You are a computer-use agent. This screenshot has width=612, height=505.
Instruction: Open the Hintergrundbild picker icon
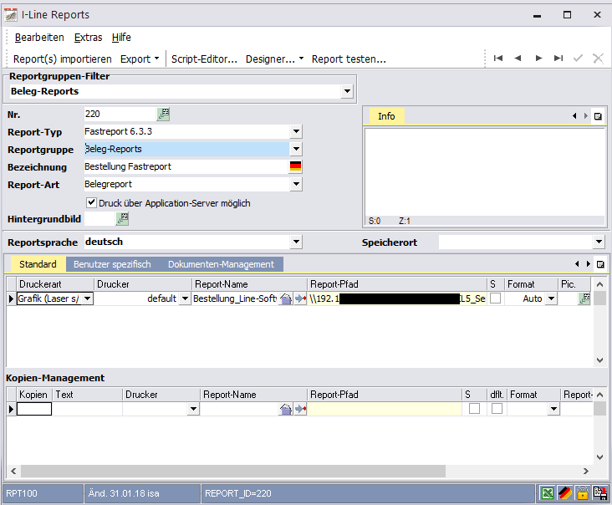point(123,219)
